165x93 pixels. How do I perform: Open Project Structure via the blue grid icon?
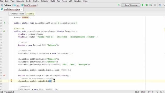(x=160, y=5)
